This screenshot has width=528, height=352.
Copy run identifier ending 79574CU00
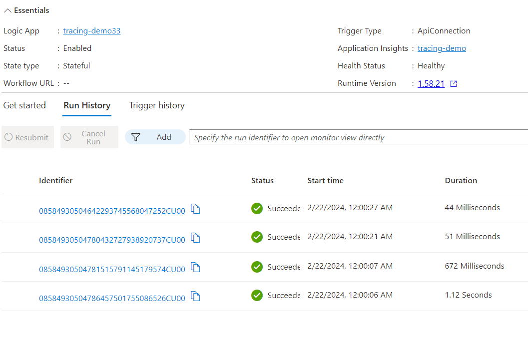point(195,268)
